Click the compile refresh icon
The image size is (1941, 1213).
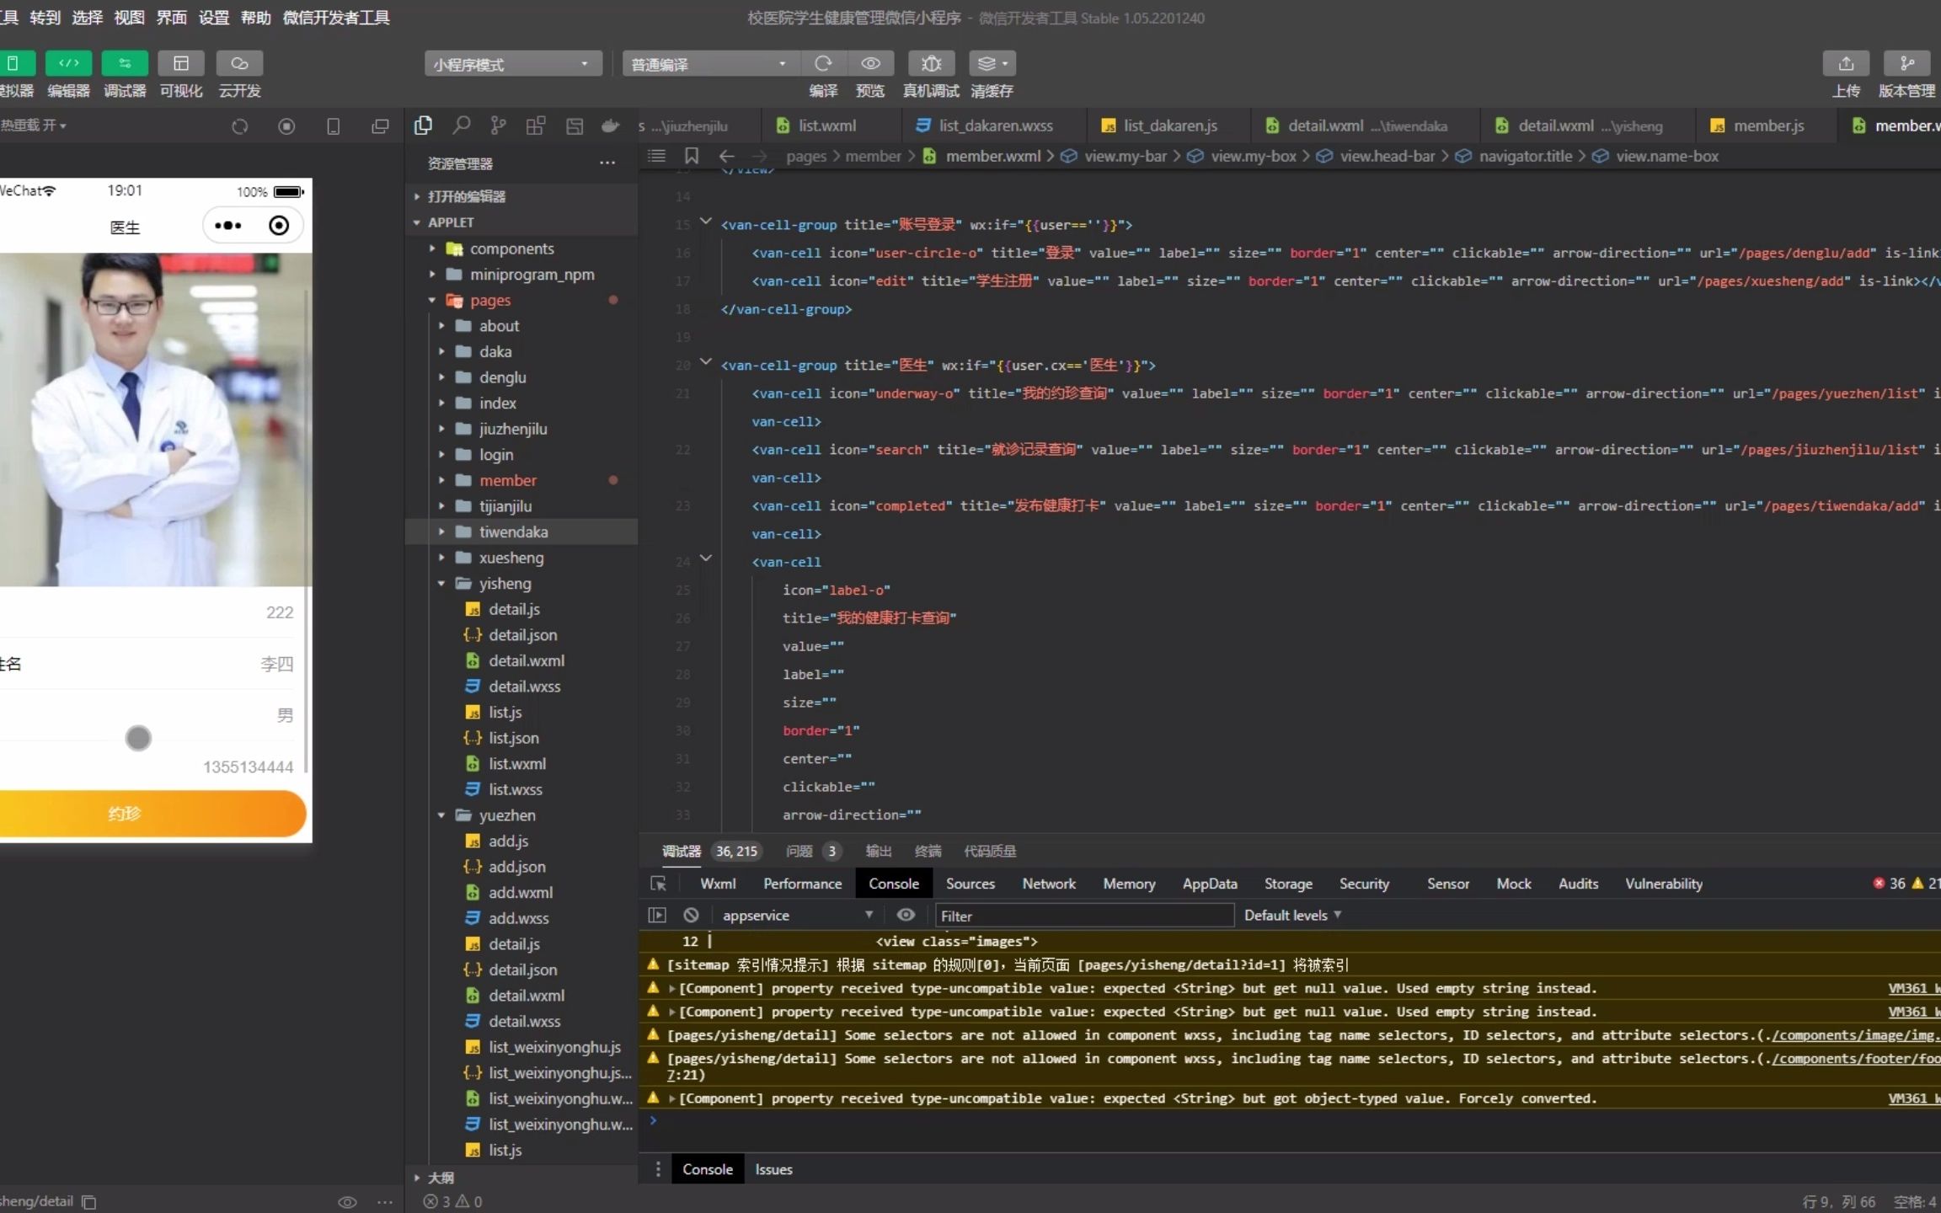pyautogui.click(x=823, y=63)
